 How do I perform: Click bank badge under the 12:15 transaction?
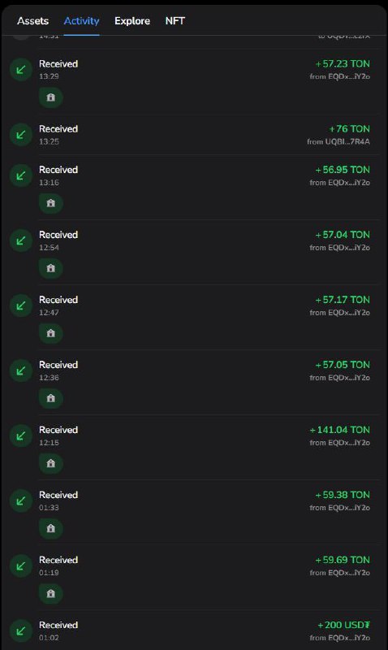tap(51, 463)
